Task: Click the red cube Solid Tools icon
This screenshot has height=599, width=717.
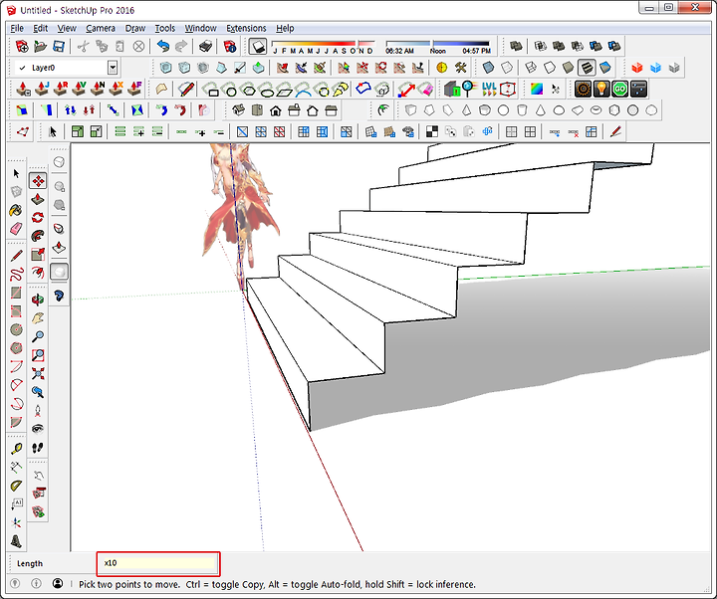Action: click(637, 68)
